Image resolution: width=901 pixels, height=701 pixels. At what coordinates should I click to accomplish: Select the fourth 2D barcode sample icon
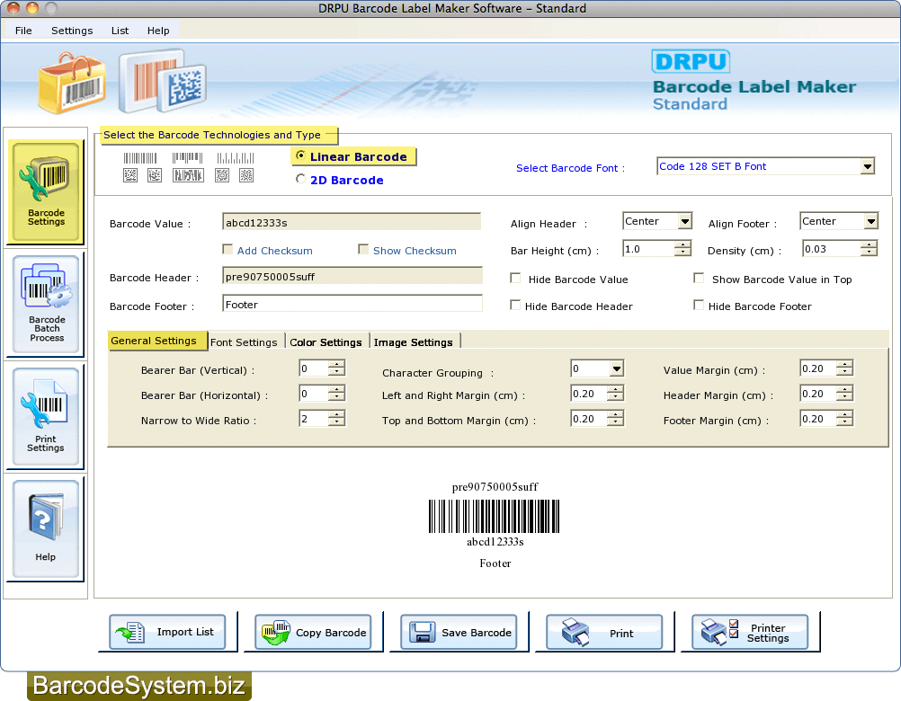coord(222,175)
